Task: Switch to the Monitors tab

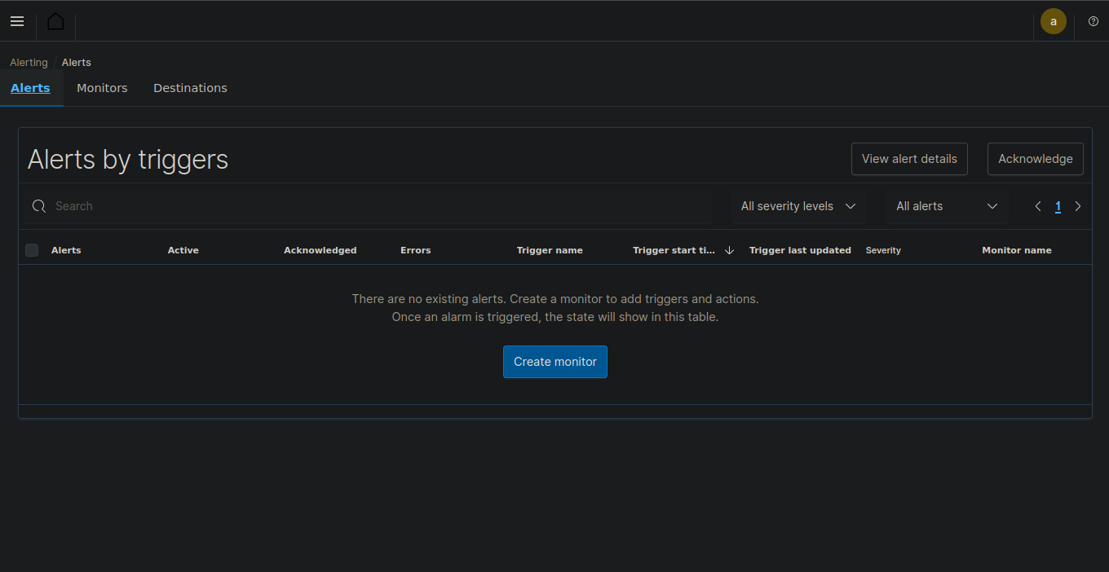Action: click(x=102, y=88)
